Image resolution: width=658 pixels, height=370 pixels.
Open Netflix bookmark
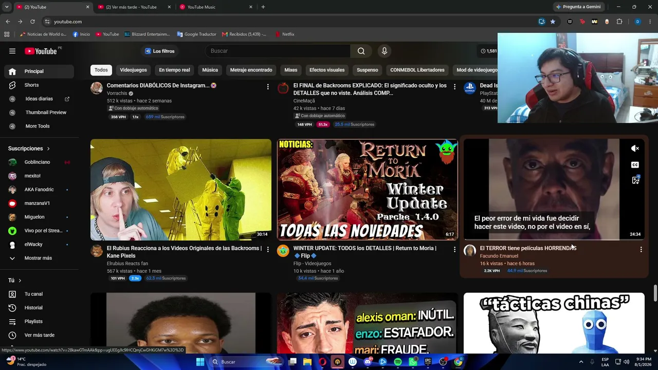point(285,34)
